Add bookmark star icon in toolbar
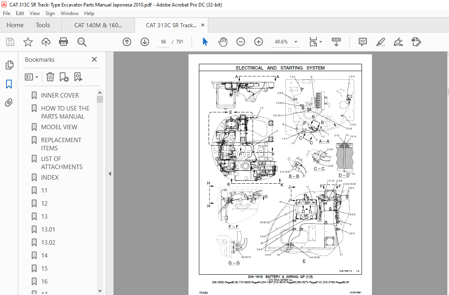The image size is (449, 295). 28,42
